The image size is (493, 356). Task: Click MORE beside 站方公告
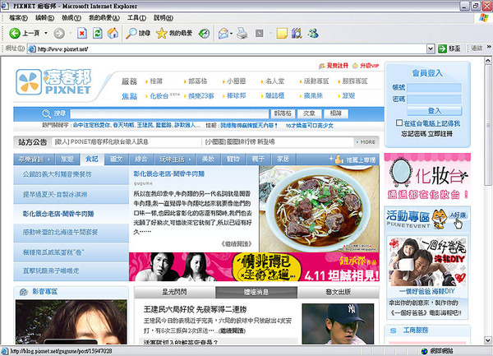[366, 142]
